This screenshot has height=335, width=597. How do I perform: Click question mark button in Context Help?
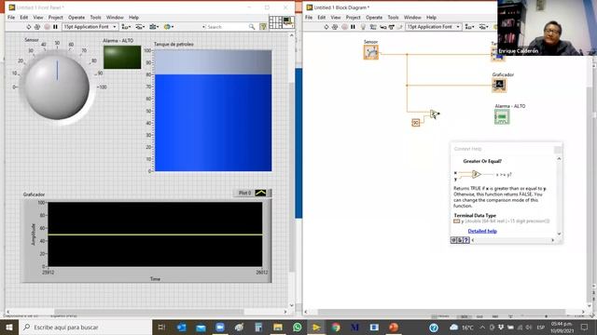point(466,240)
